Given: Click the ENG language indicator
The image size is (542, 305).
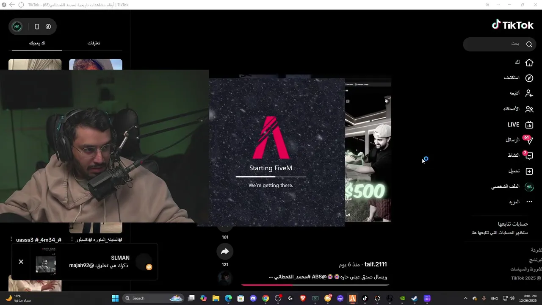Looking at the screenshot, I should 495,298.
